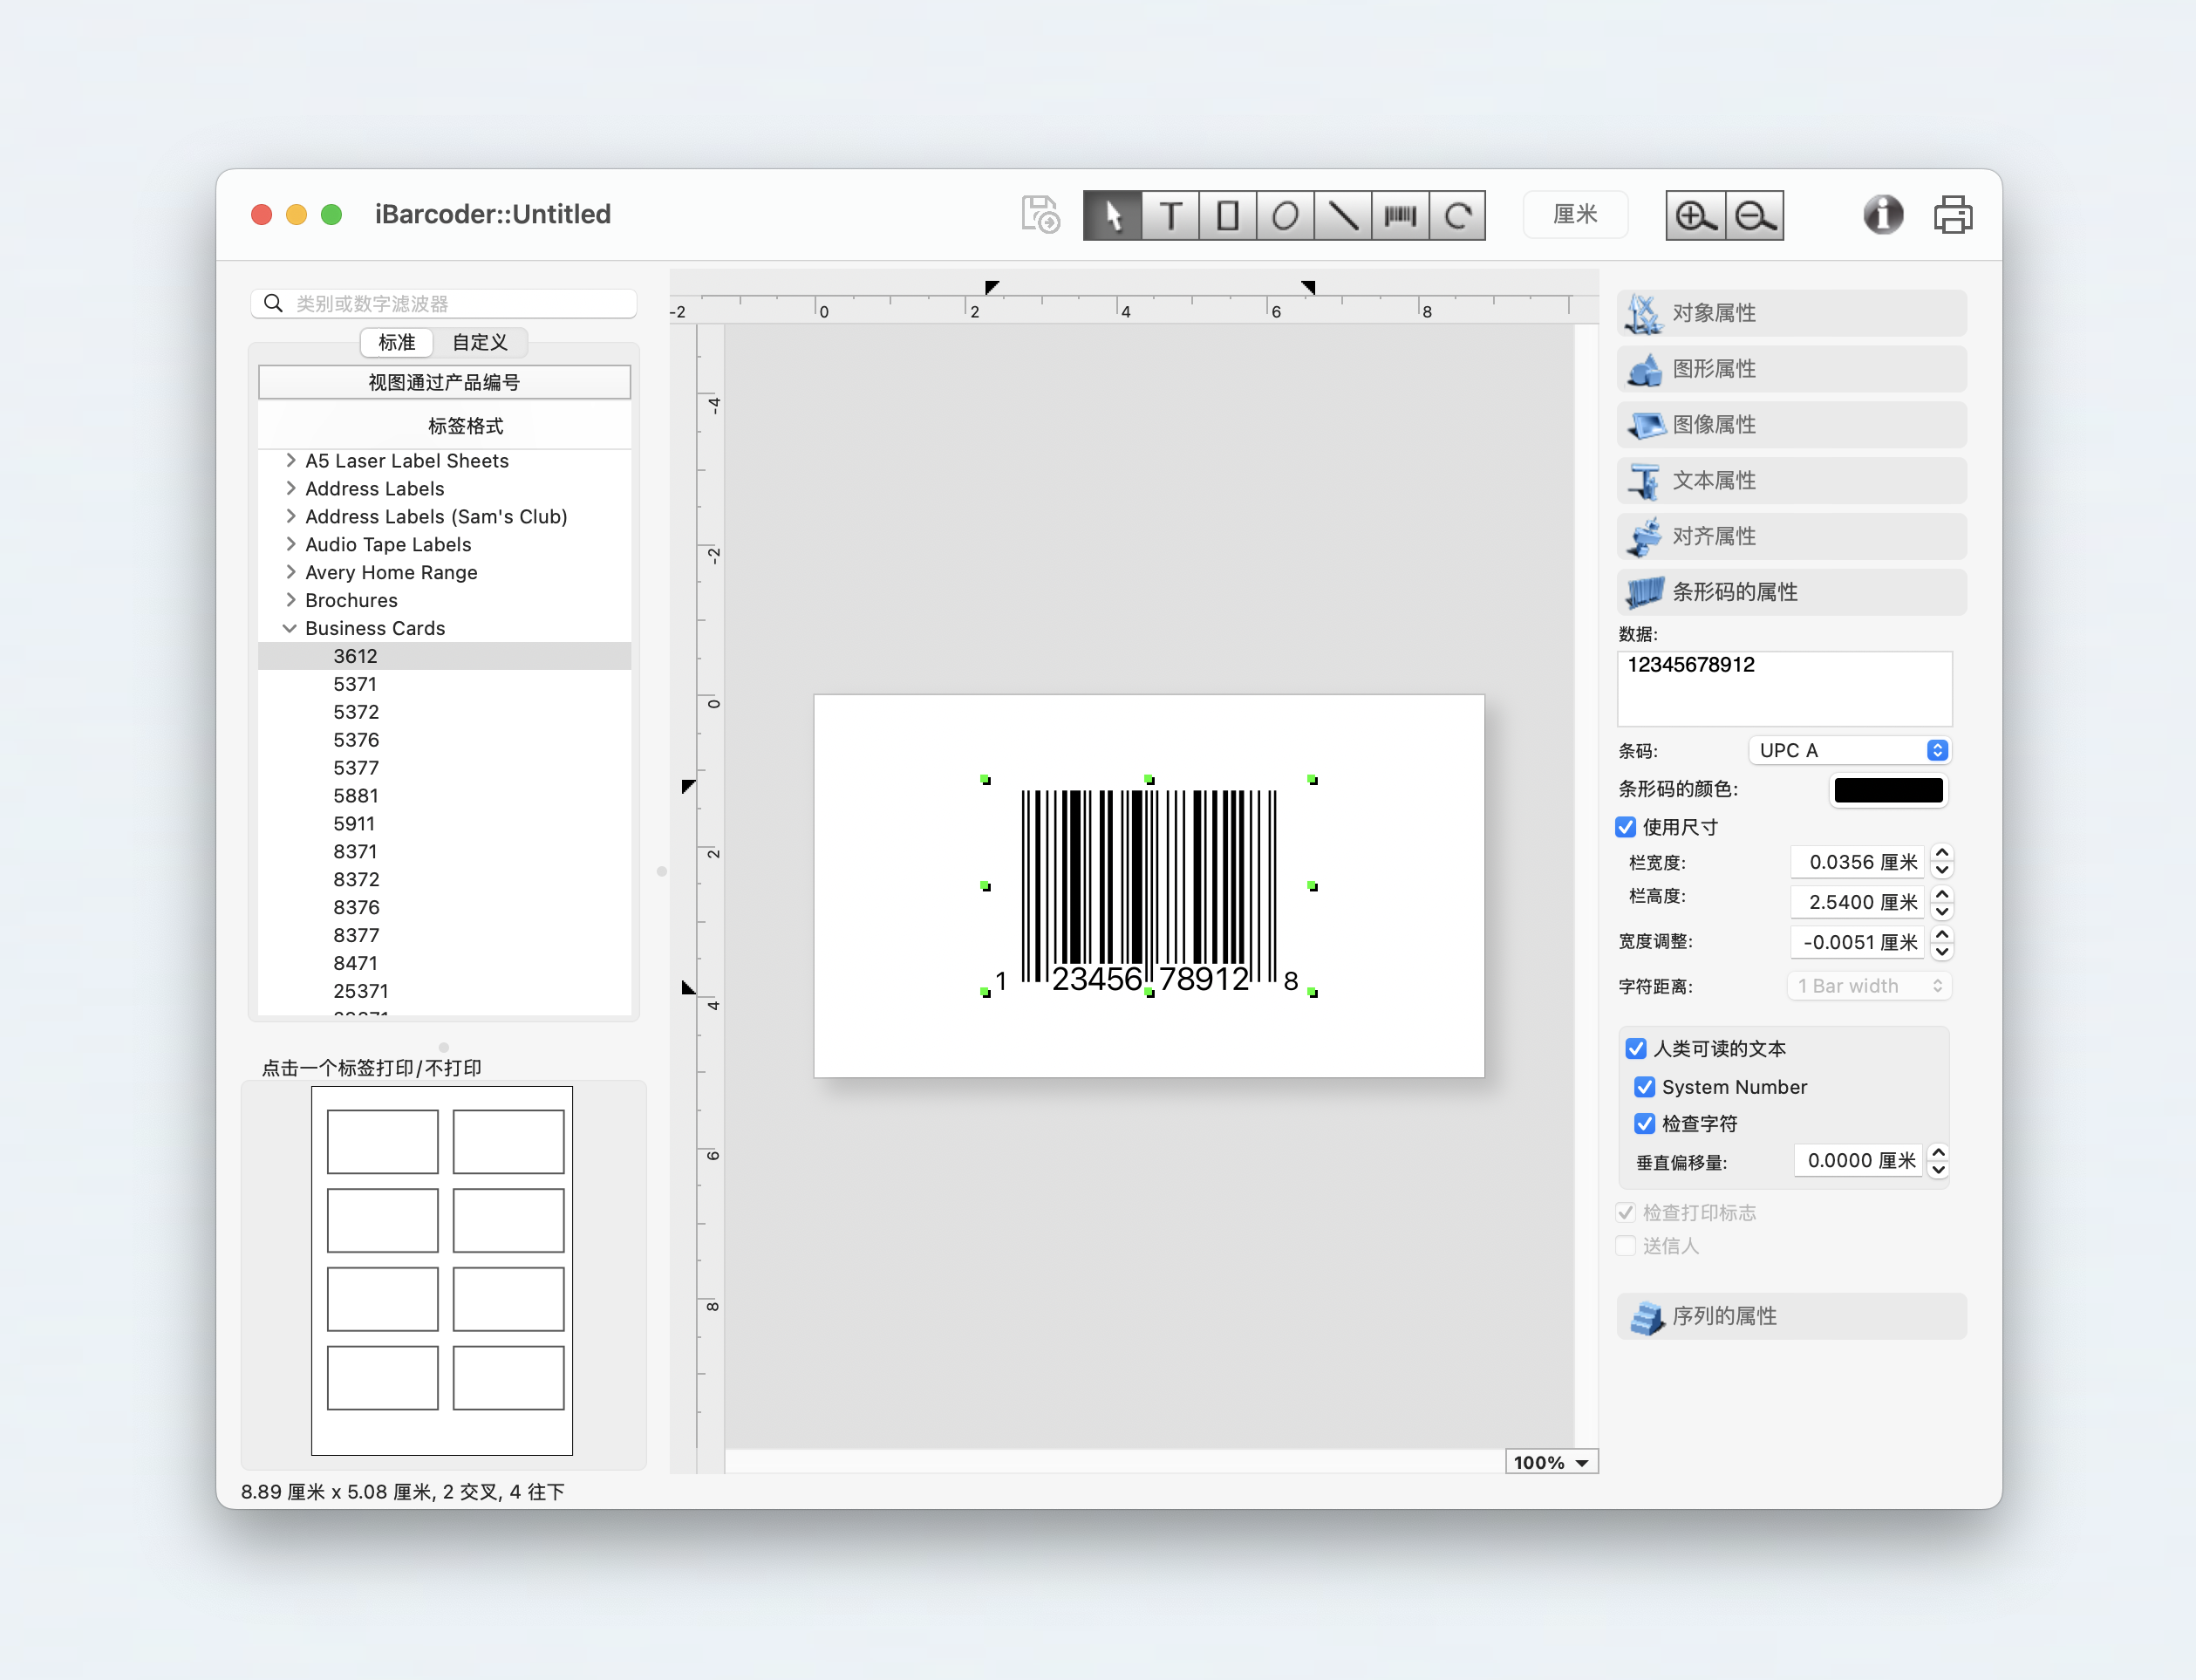Click the black barcode color swatch

coord(1889,790)
